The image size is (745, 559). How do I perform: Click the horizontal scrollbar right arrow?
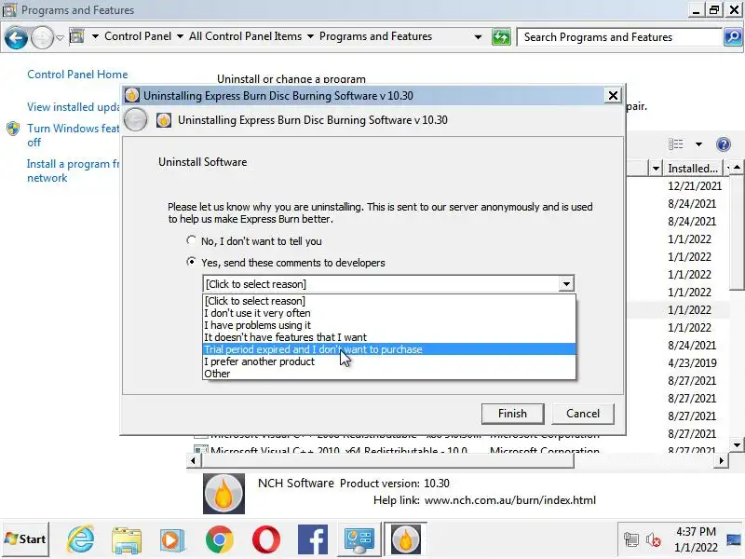(x=722, y=460)
